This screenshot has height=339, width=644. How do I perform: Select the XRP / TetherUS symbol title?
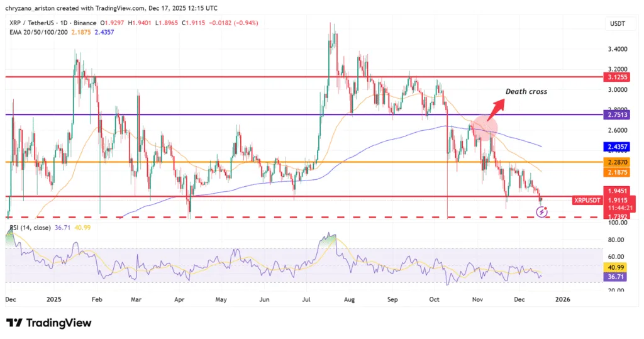point(53,23)
